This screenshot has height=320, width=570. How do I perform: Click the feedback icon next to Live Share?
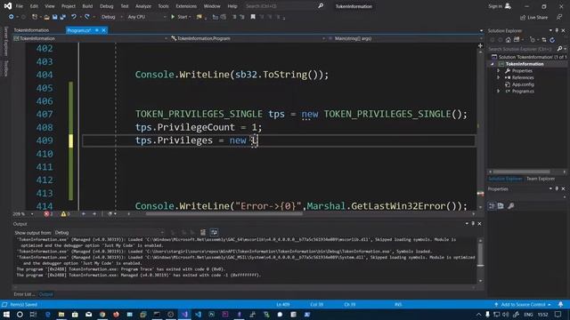point(559,17)
